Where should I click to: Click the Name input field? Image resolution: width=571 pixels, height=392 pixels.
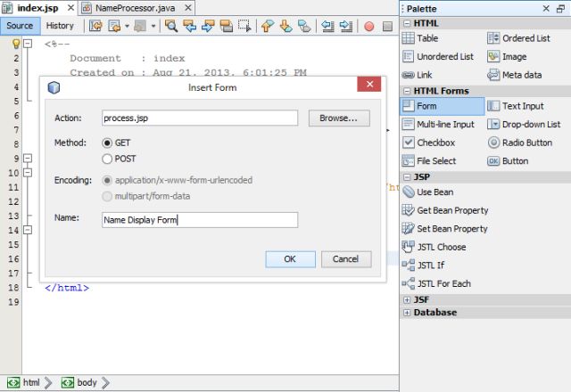click(200, 220)
